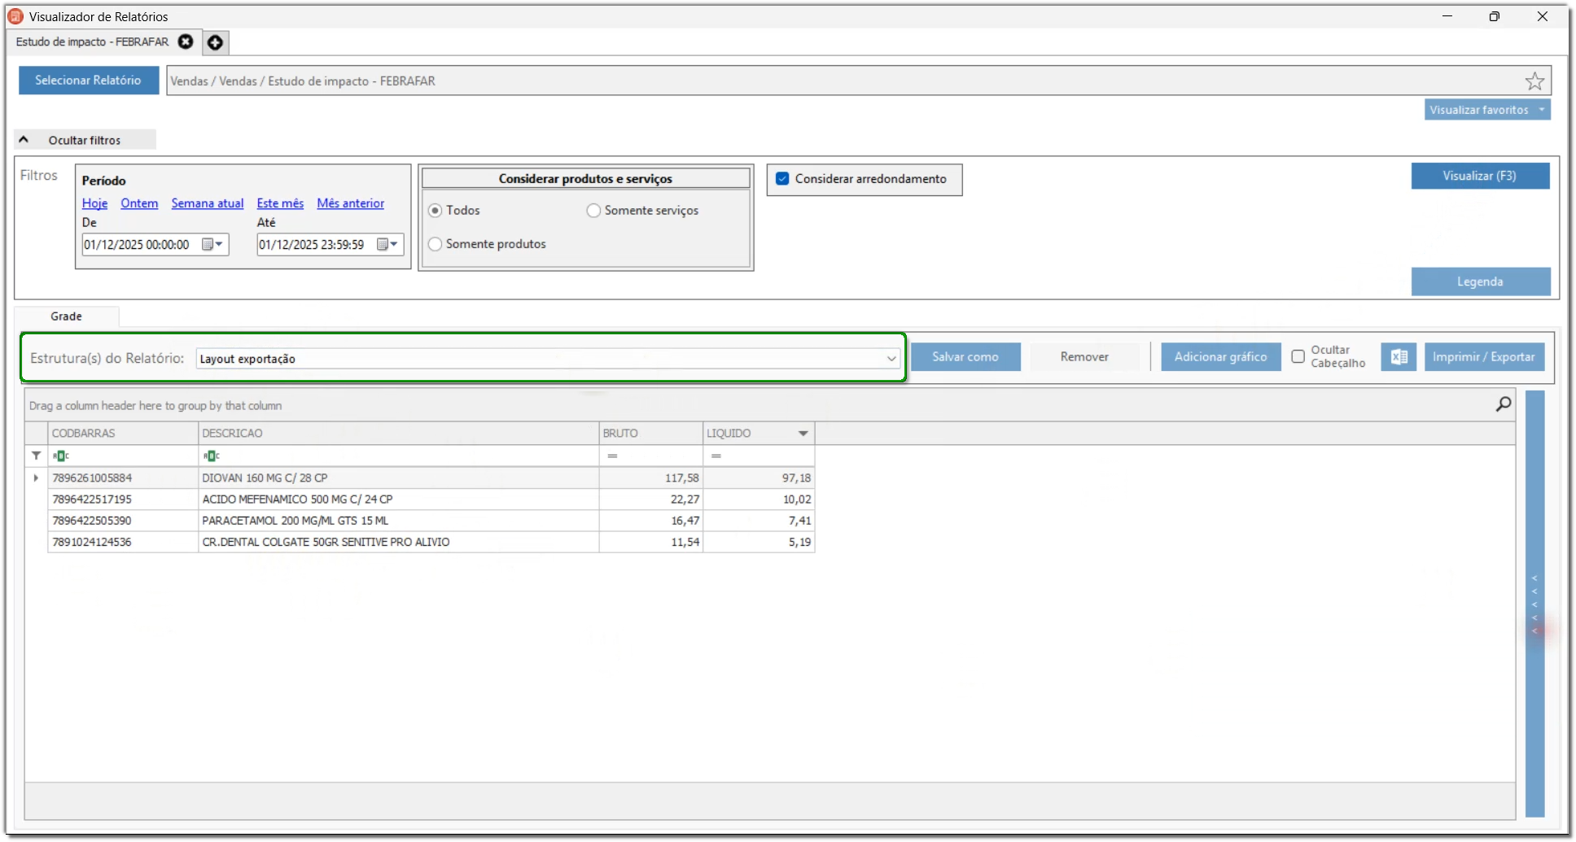This screenshot has height=842, width=1576.
Task: Click LIQUIDO value 5,19
Action: coord(799,542)
